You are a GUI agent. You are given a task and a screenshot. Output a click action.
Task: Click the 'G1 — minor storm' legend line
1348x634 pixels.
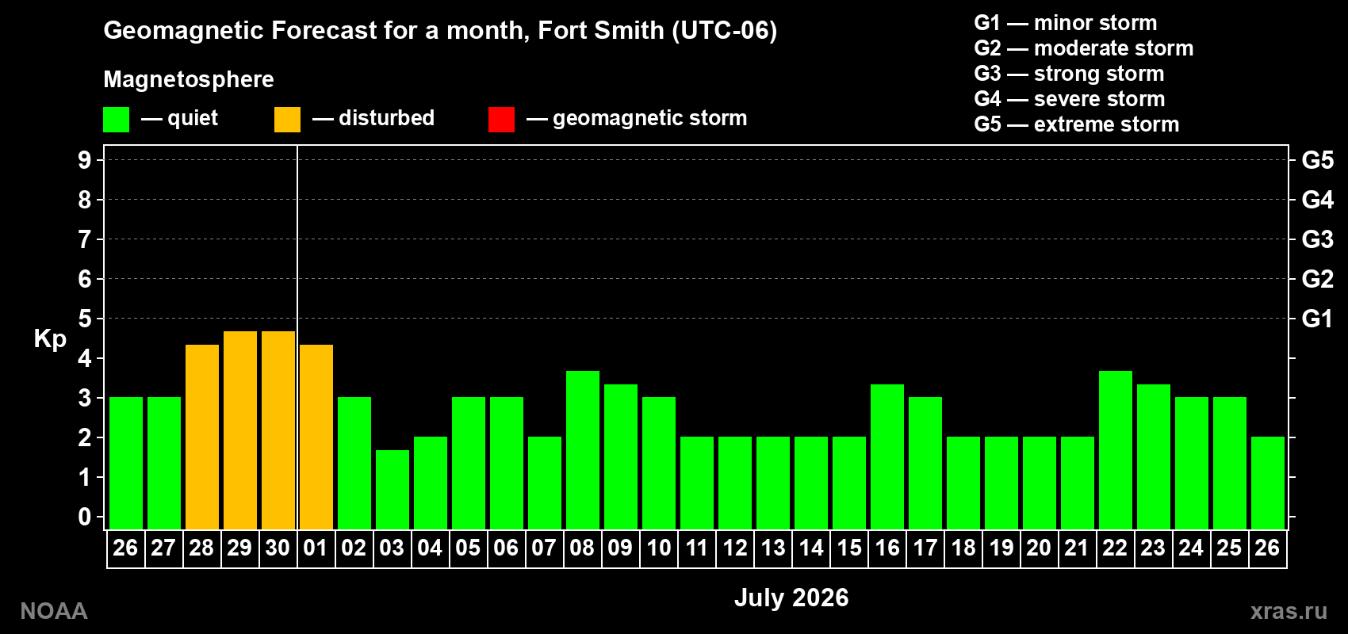coord(1065,23)
